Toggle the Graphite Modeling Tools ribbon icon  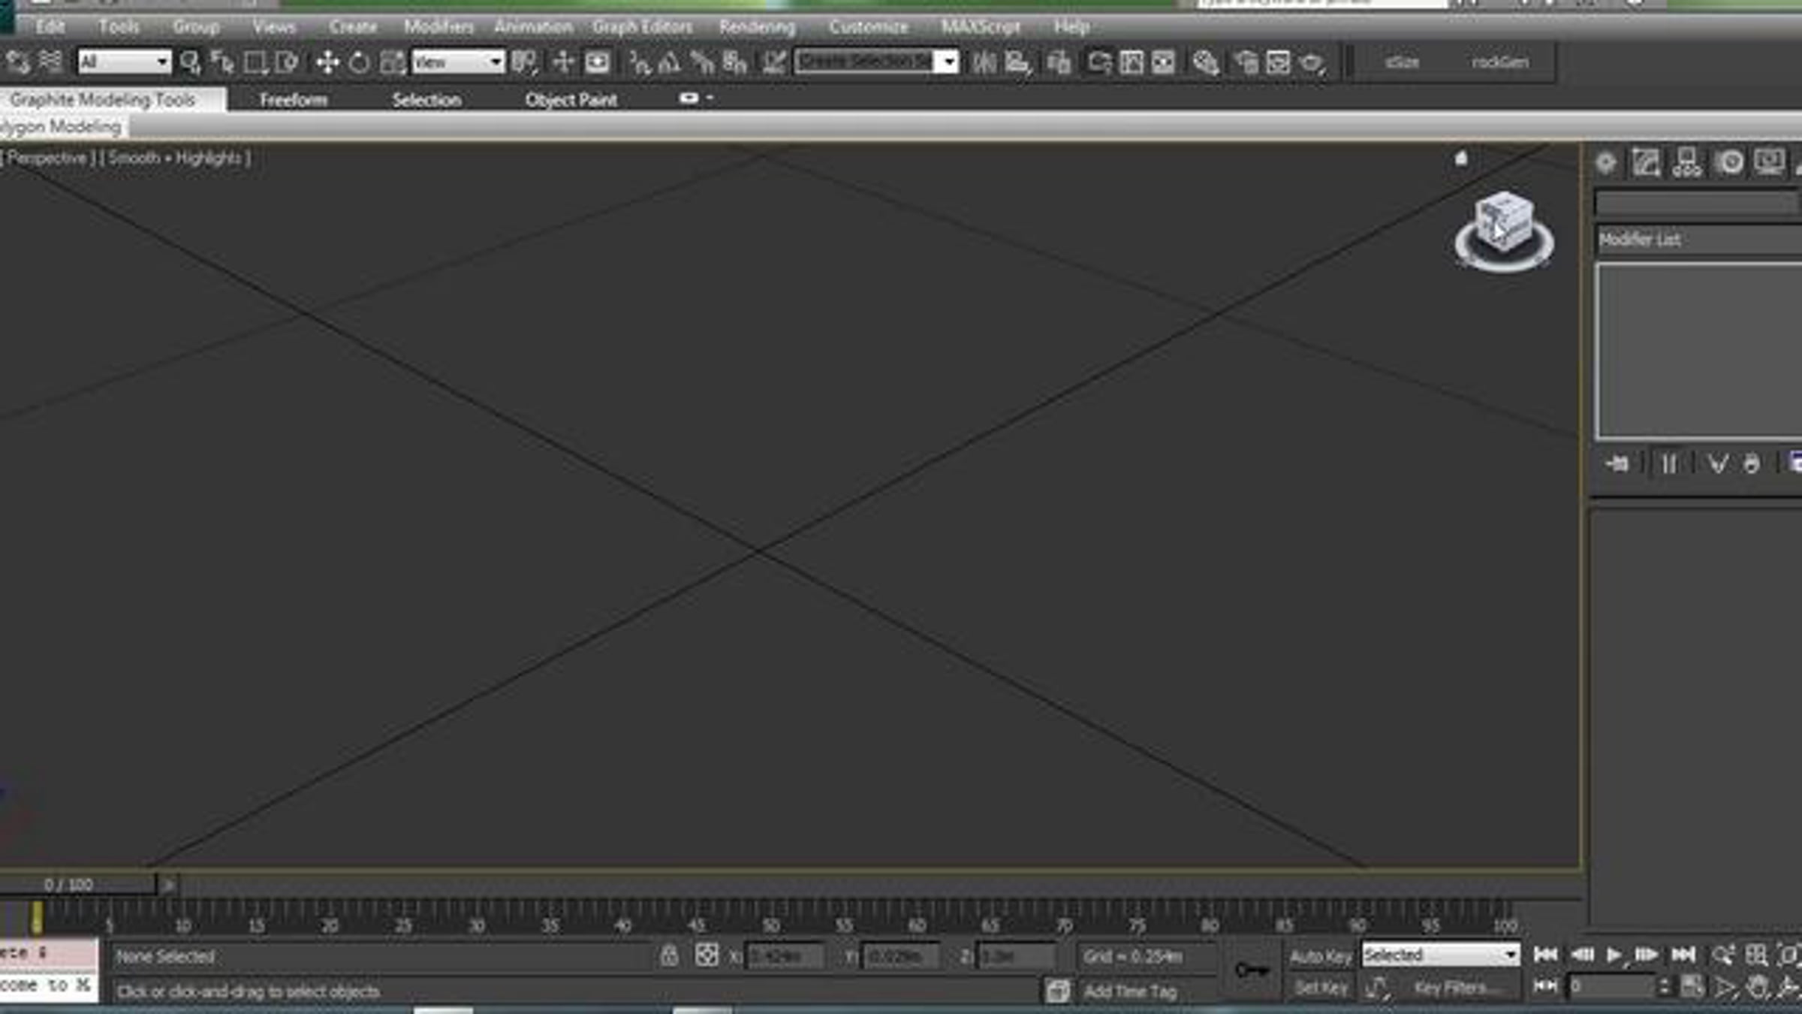pyautogui.click(x=1099, y=62)
